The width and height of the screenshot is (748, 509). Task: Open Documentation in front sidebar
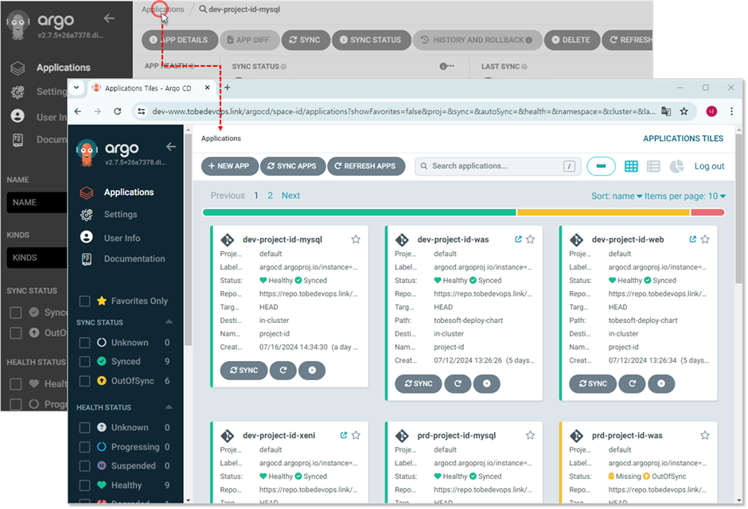(x=134, y=258)
